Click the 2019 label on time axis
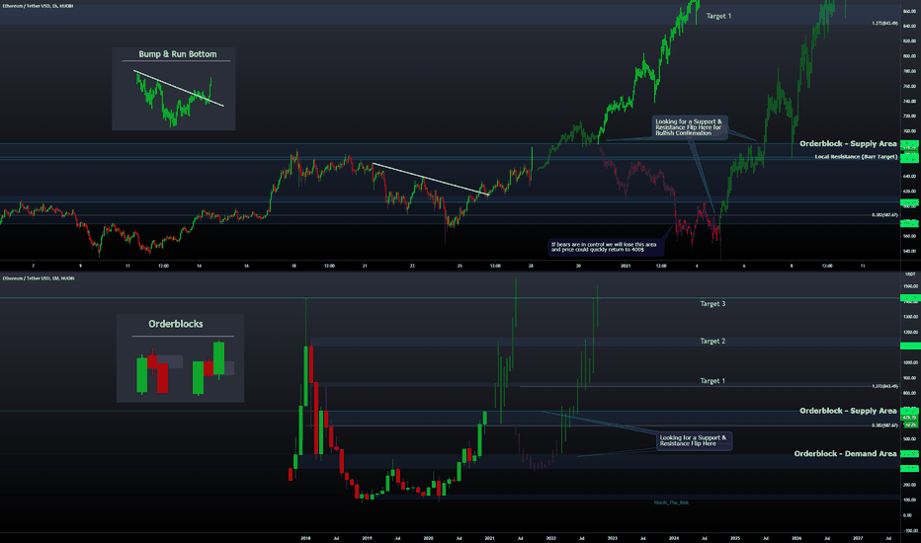 tap(367, 538)
